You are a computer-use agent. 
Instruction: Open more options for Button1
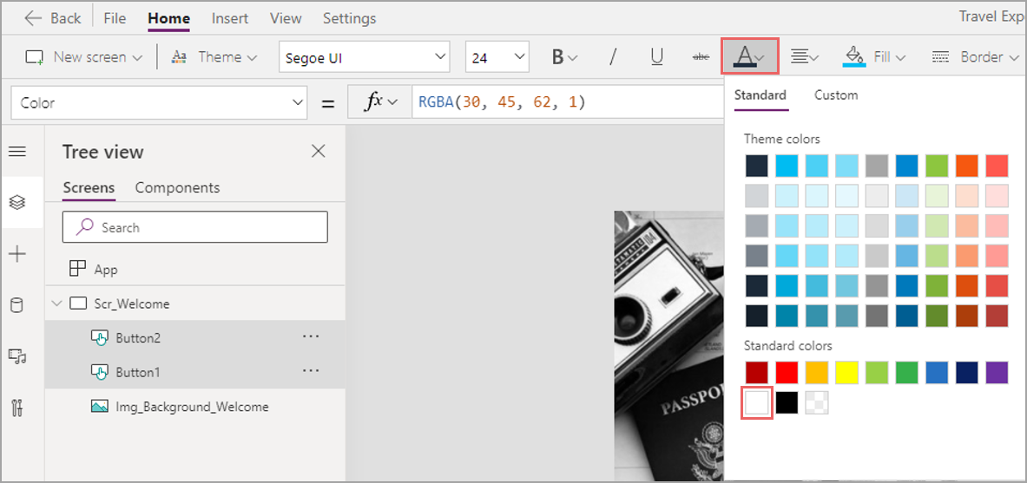tap(311, 370)
